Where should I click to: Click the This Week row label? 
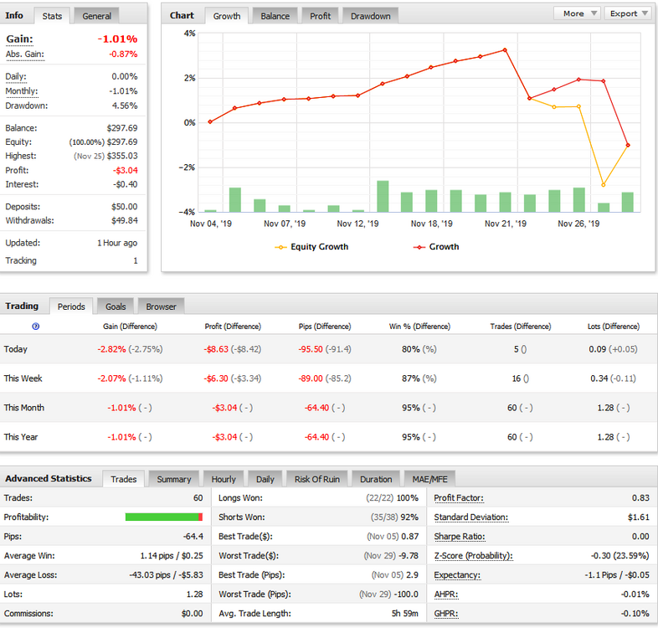(23, 378)
